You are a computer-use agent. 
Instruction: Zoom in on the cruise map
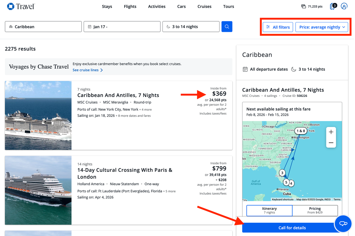tap(331, 132)
